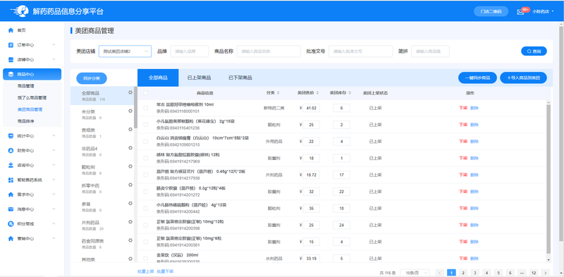
Task: Check the row with barcode 6941914217938
Action: (x=146, y=175)
